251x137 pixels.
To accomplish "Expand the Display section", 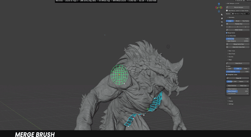I will pyautogui.click(x=230, y=101).
